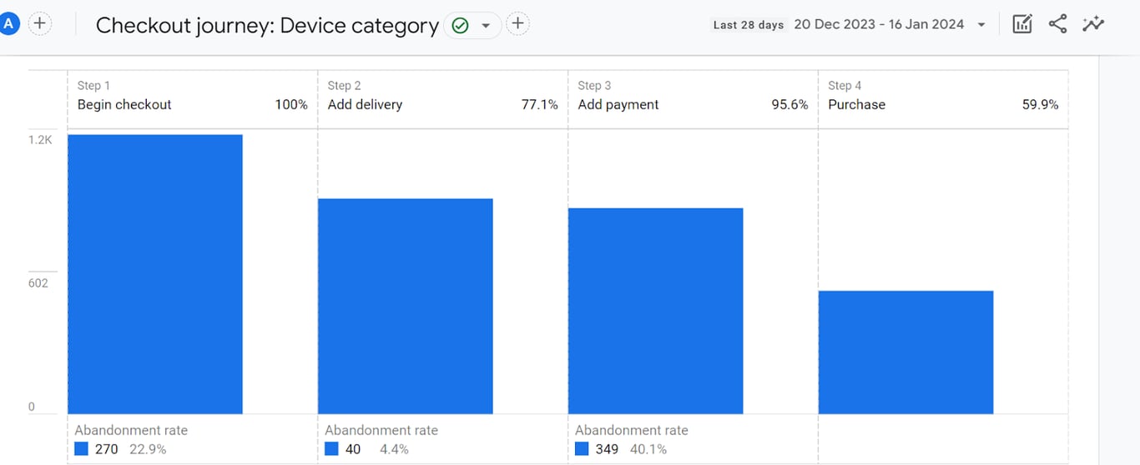
Task: Click the Add delivery funnel bar
Action: (406, 306)
